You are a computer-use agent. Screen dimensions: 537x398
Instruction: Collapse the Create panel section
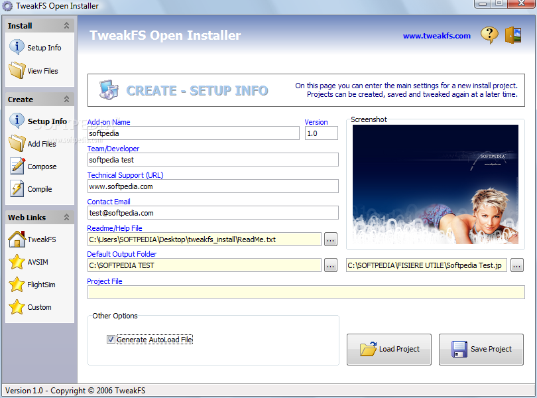66,99
